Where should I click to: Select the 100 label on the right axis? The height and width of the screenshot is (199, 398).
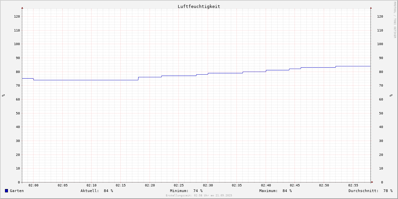(380, 44)
